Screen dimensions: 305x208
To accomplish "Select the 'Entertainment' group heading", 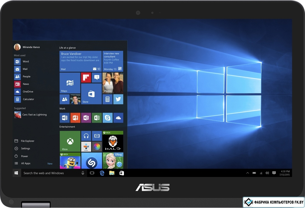I will tap(67, 127).
